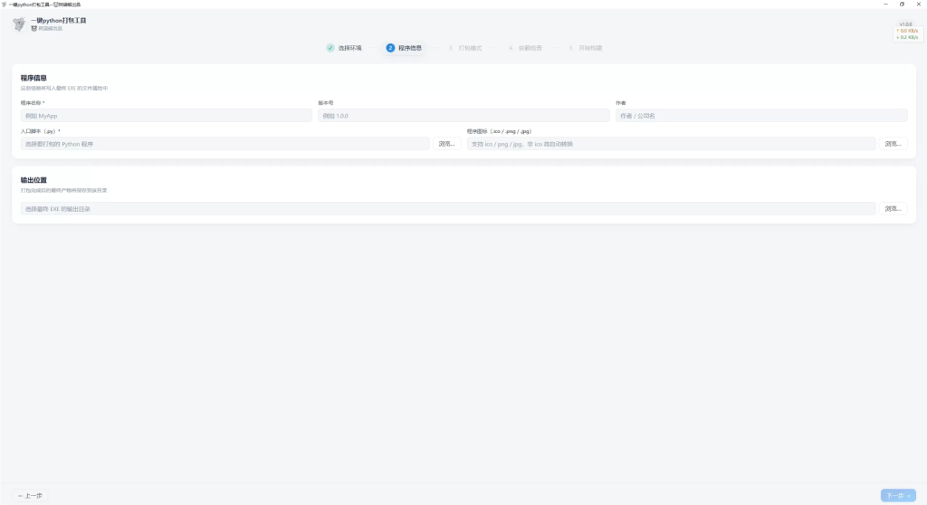Image resolution: width=927 pixels, height=505 pixels.
Task: Focus the EXE output directory field
Action: 448,209
